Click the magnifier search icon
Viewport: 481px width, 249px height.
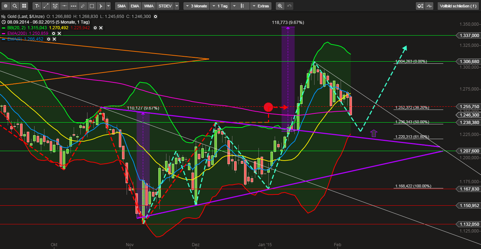(x=15, y=6)
